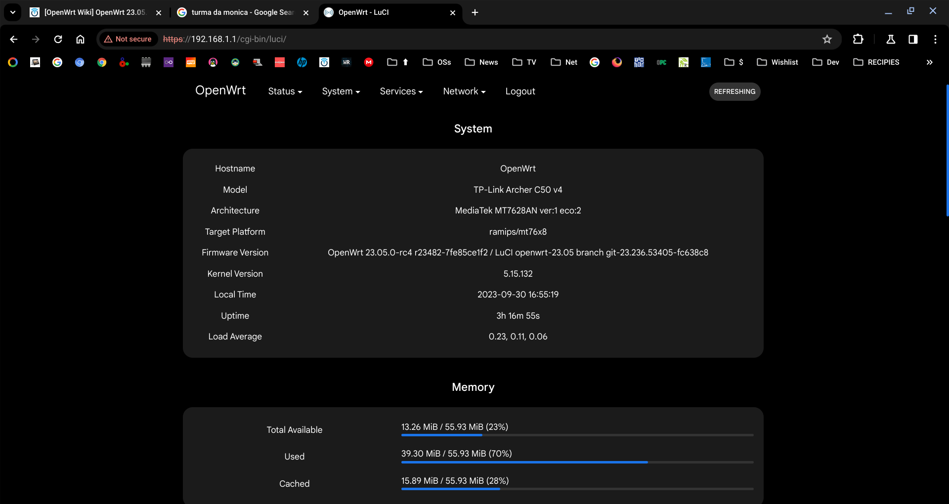The width and height of the screenshot is (949, 504).
Task: Click the WR bookmark icon
Action: click(346, 62)
